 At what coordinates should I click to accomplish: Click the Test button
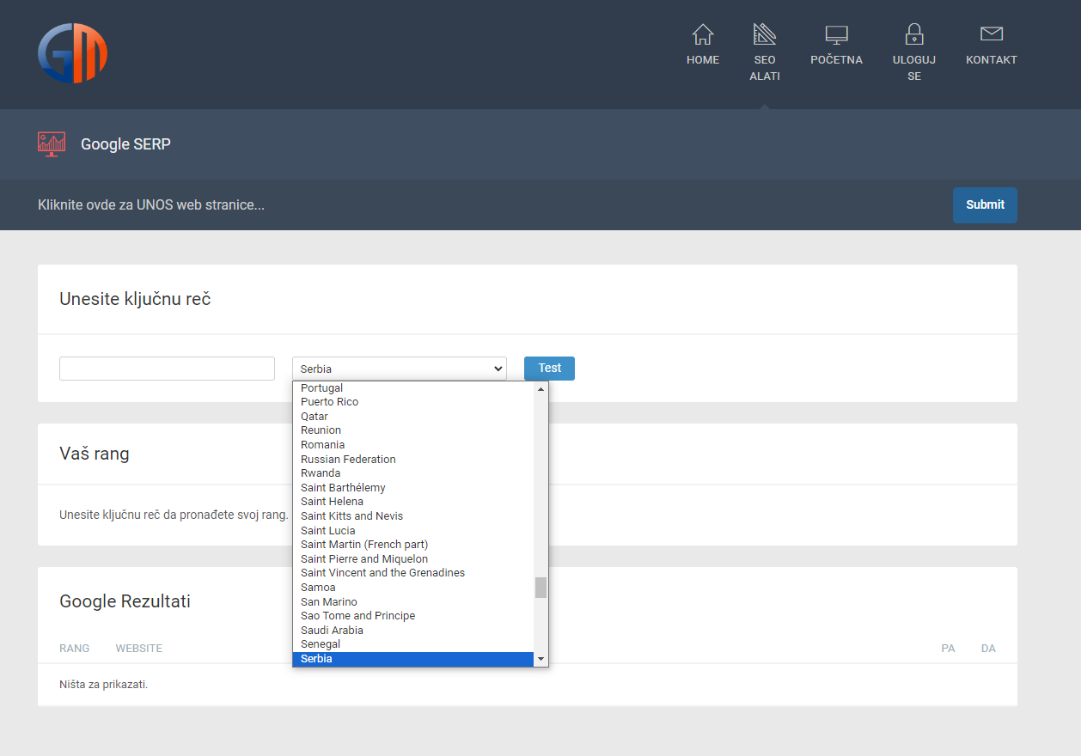point(549,369)
